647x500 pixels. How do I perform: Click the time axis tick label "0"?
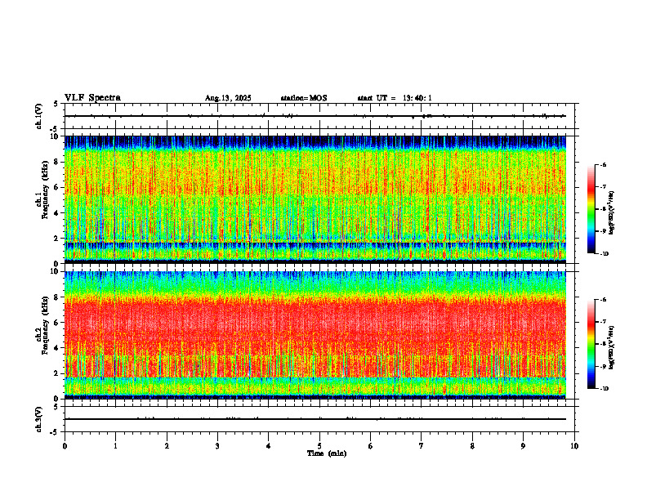coord(65,446)
